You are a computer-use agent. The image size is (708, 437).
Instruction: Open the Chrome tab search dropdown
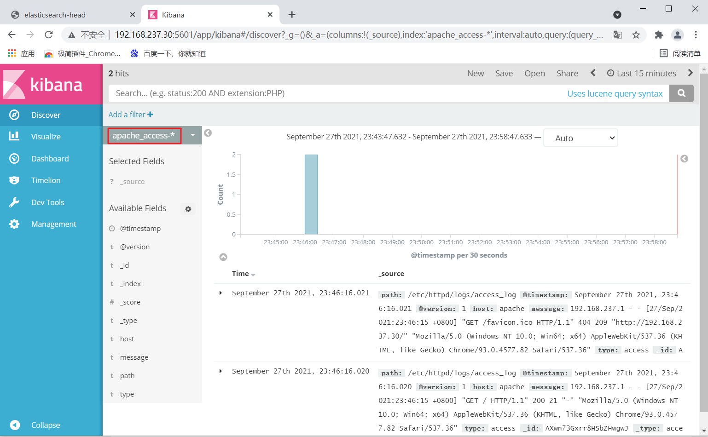pyautogui.click(x=617, y=15)
